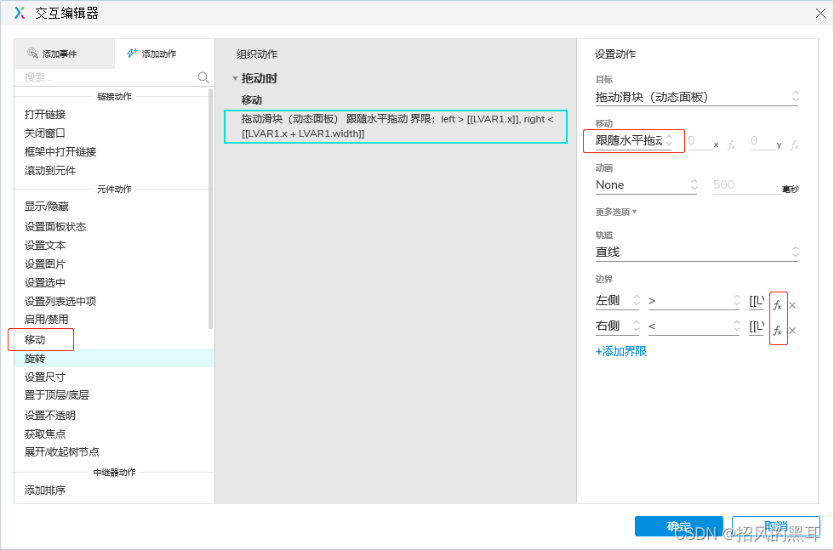Click +添加界限 link

[621, 351]
